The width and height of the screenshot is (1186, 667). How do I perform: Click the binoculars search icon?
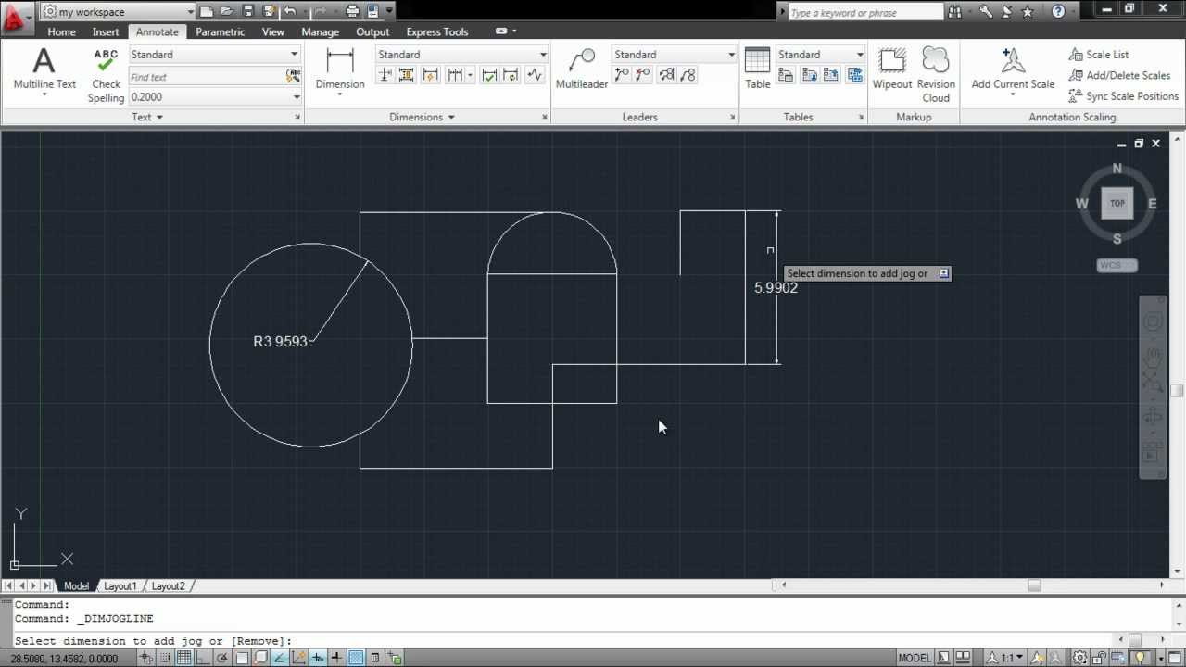[x=953, y=12]
